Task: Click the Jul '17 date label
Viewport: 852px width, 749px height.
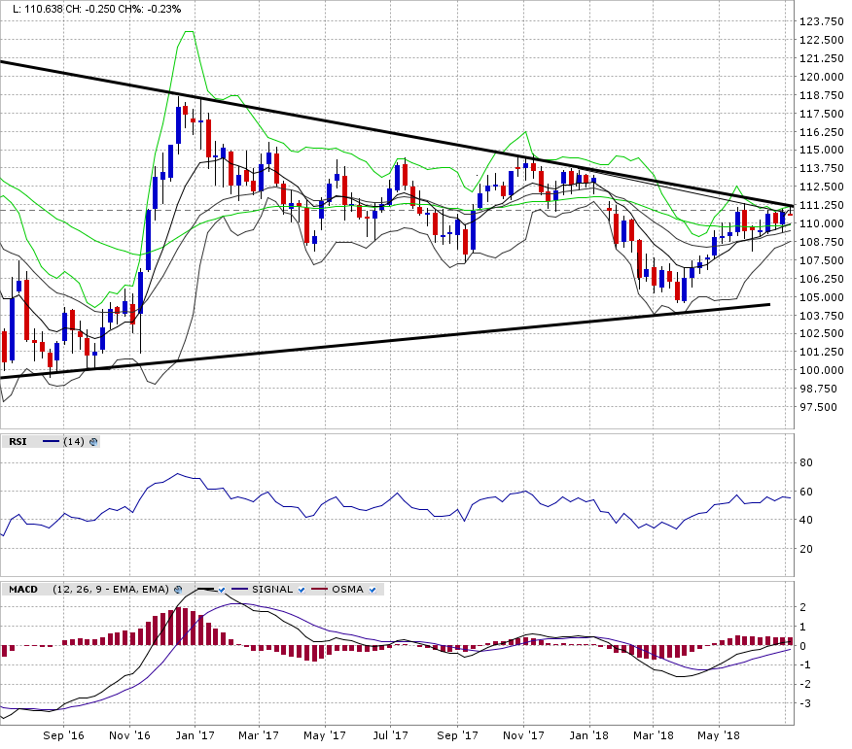Action: click(x=390, y=735)
